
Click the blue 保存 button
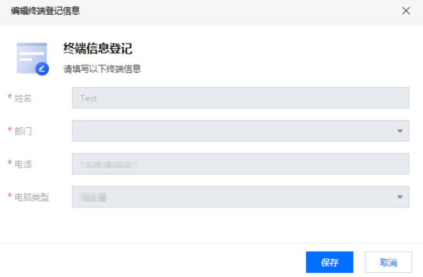329,262
